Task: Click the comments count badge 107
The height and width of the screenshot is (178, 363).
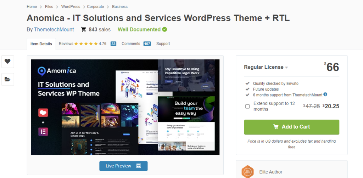Action: pos(147,44)
